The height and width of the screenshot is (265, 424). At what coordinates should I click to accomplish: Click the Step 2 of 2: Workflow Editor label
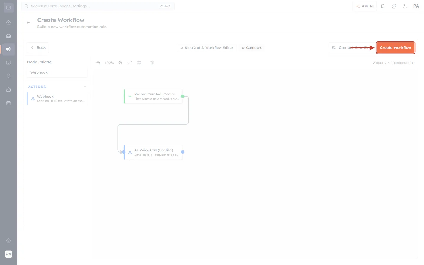tap(207, 48)
